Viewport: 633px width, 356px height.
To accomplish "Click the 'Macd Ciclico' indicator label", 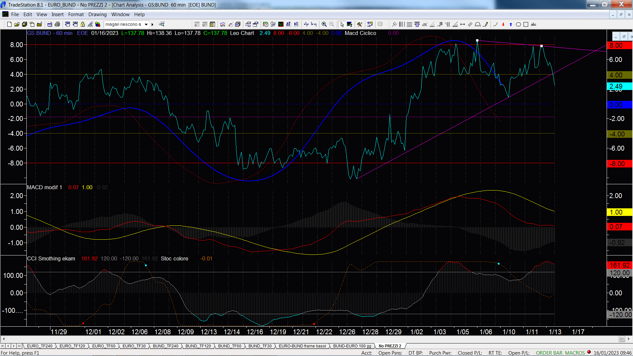I will [x=360, y=33].
